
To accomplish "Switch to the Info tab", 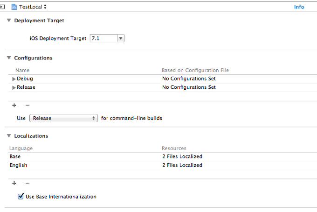I will click(299, 7).
